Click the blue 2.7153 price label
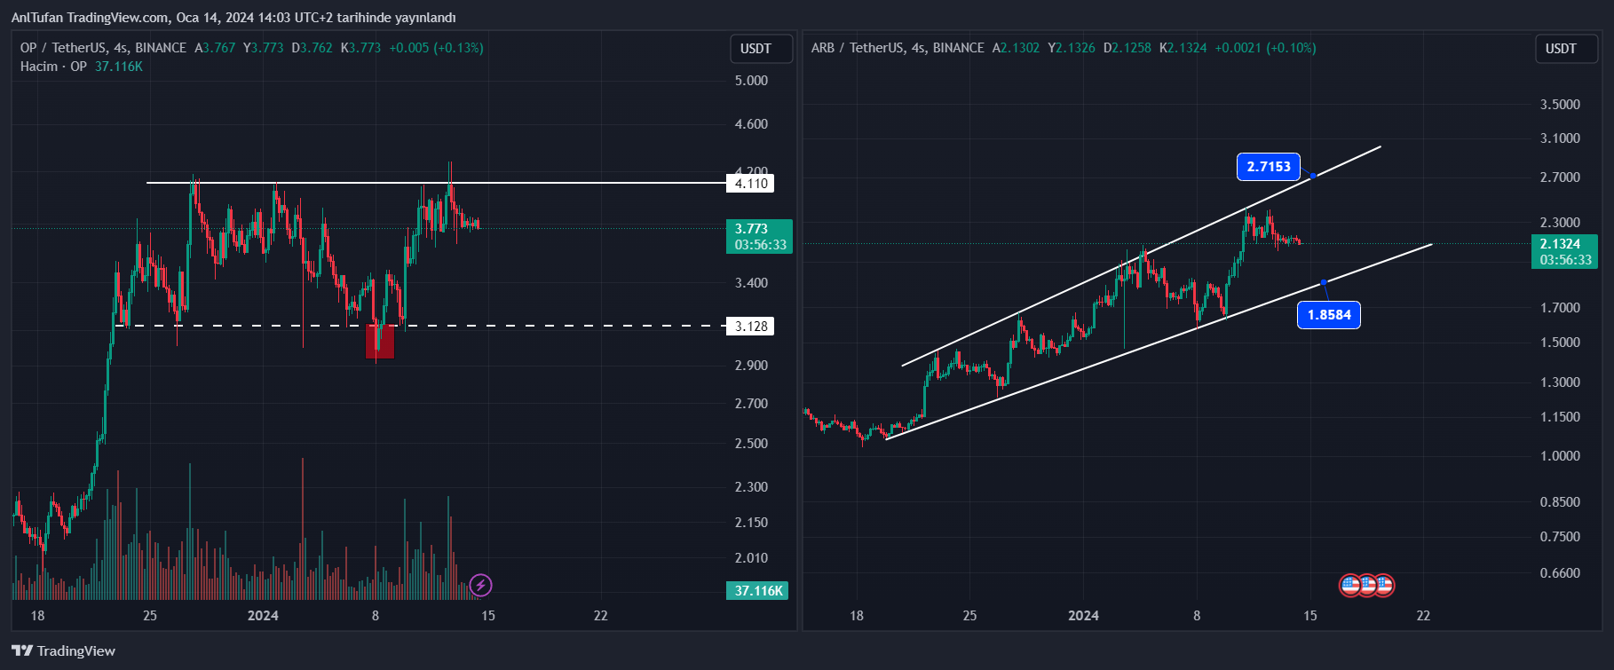The image size is (1614, 670). point(1269,167)
